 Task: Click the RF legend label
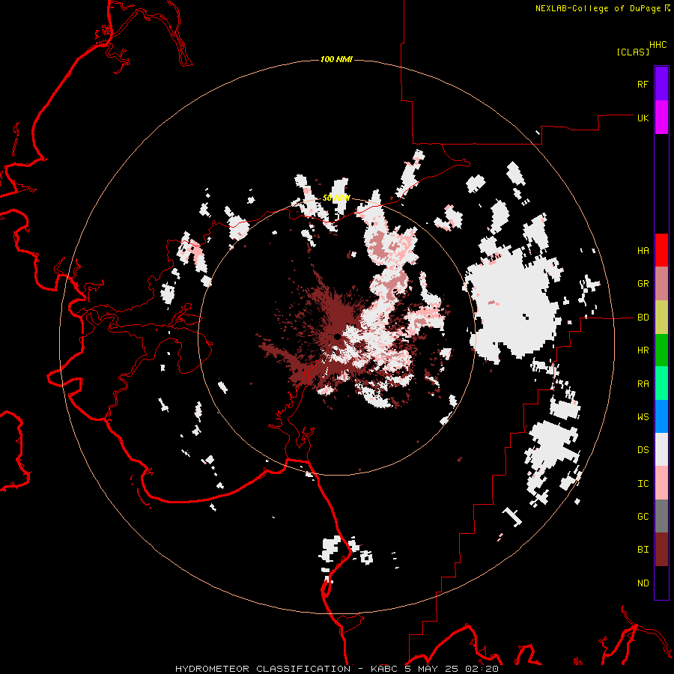click(643, 84)
